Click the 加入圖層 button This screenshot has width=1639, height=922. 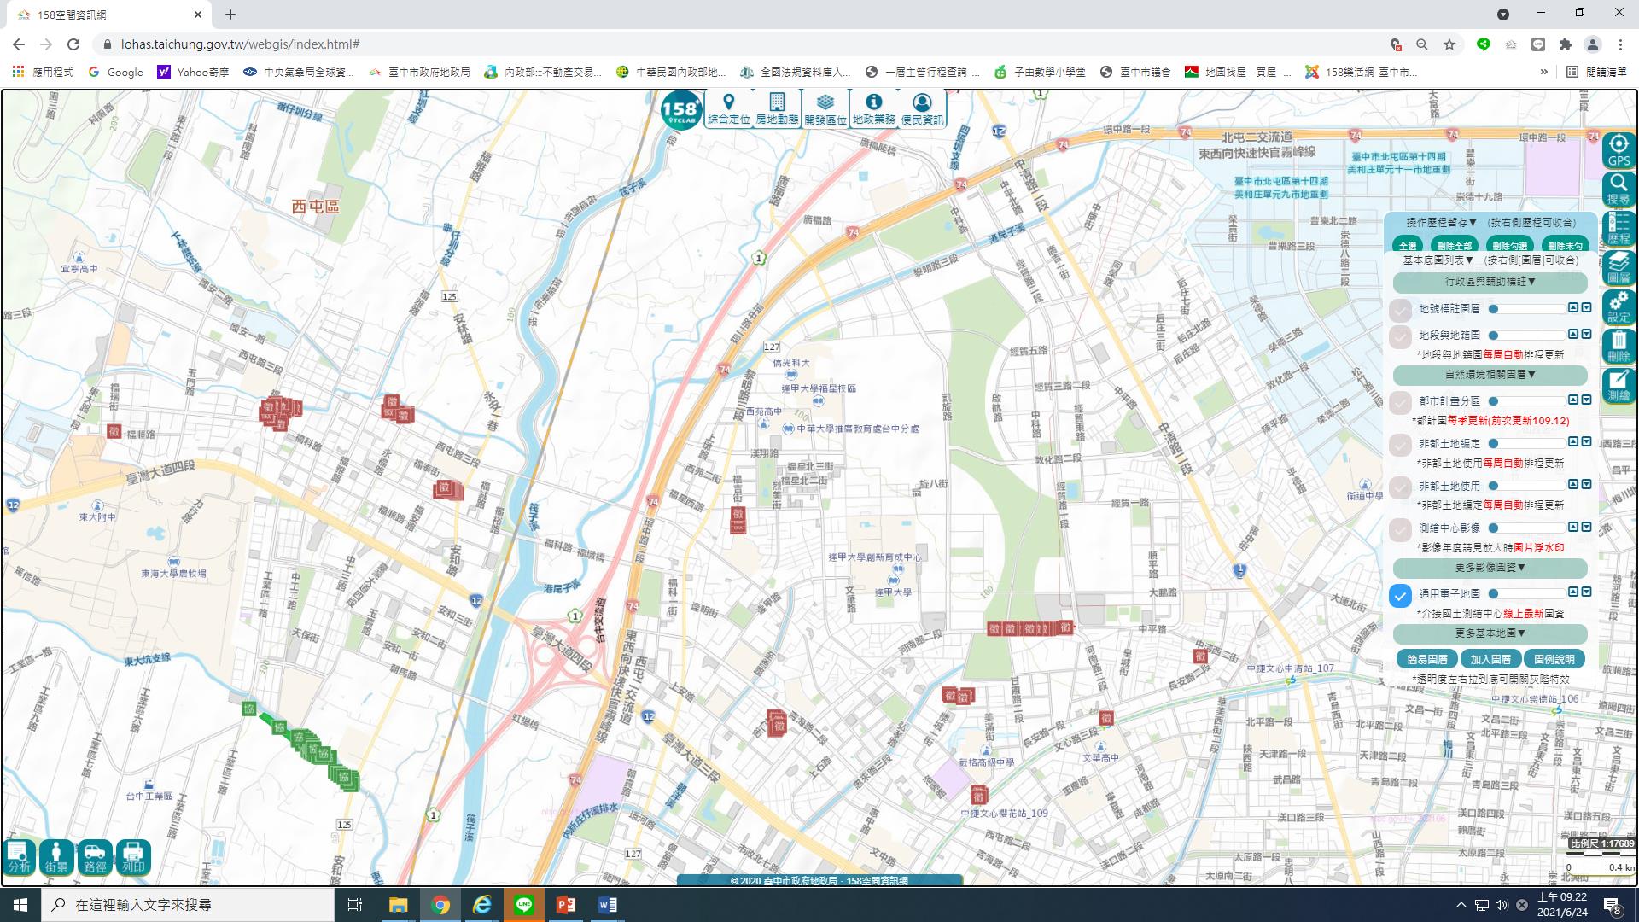[x=1490, y=659]
